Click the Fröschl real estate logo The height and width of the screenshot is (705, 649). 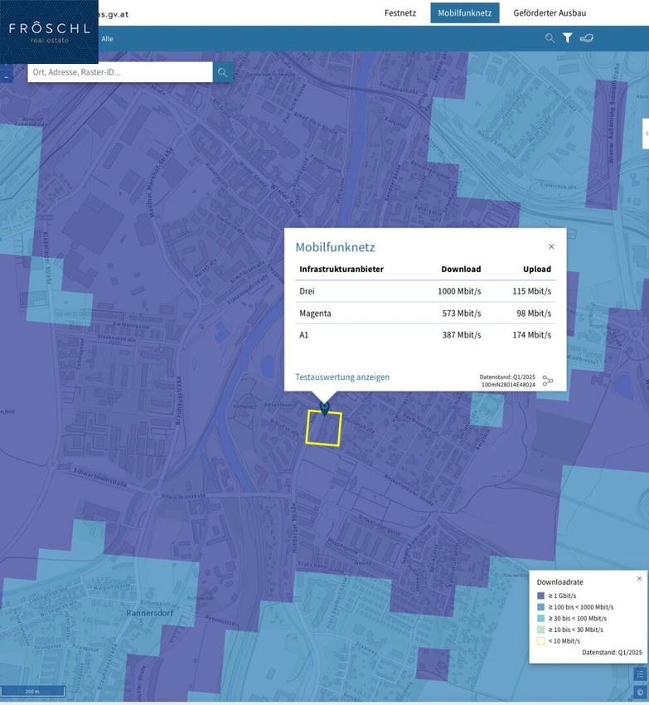49,32
